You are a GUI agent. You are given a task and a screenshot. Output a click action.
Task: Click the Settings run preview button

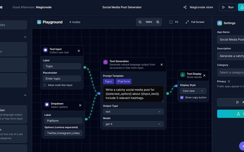pyautogui.click(x=231, y=102)
